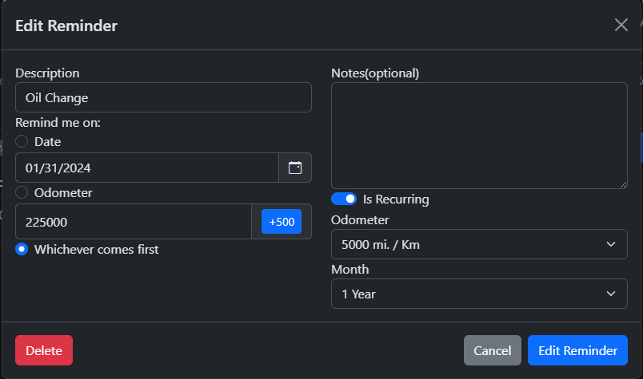Image resolution: width=643 pixels, height=379 pixels.
Task: Open the Month dropdown showing 1 Year
Action: pos(479,294)
